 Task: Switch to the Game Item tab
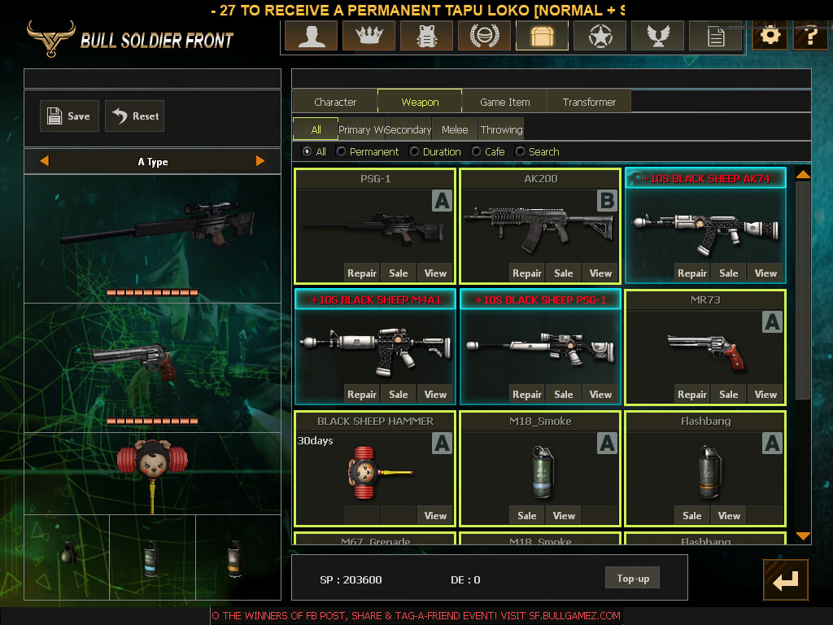point(504,102)
